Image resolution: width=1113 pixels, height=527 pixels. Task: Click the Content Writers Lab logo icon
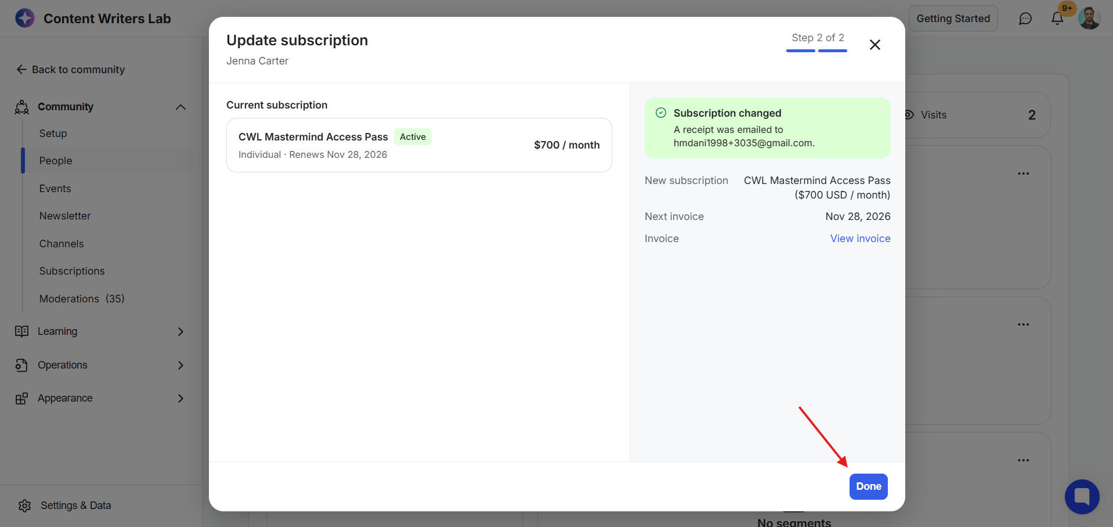pos(25,18)
